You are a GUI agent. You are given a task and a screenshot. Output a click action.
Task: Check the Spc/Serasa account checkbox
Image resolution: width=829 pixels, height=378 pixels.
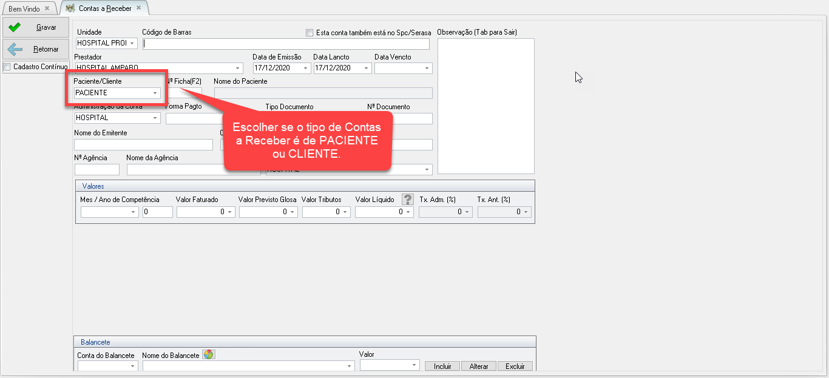pos(310,33)
